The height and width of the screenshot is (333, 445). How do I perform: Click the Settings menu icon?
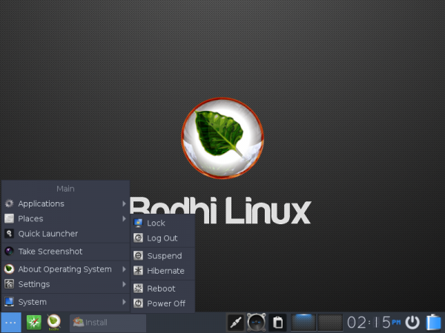9,283
